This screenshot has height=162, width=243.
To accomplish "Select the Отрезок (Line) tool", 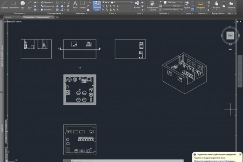I will pos(4,5).
